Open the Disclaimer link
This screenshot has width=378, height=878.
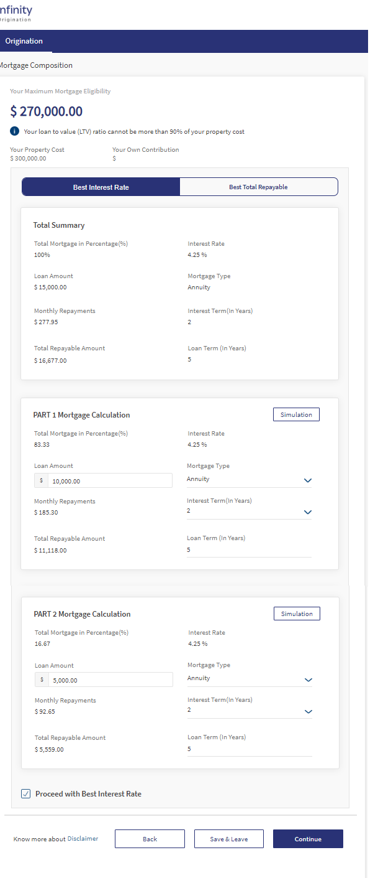[x=83, y=839]
